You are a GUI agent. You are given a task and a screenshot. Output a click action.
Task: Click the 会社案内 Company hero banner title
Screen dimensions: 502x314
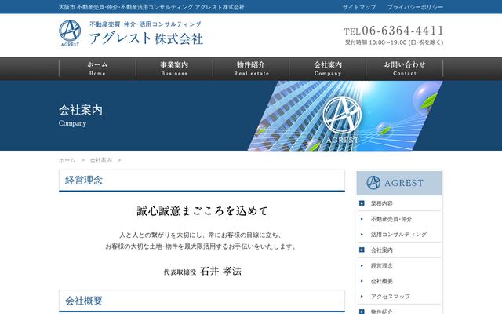tap(81, 115)
